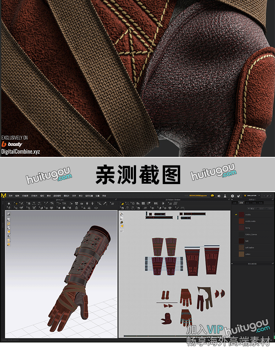This screenshot has width=275, height=352.
Task: Select the yellow triangle Edit Pattern tool in 2D toolbar
Action: point(122,203)
